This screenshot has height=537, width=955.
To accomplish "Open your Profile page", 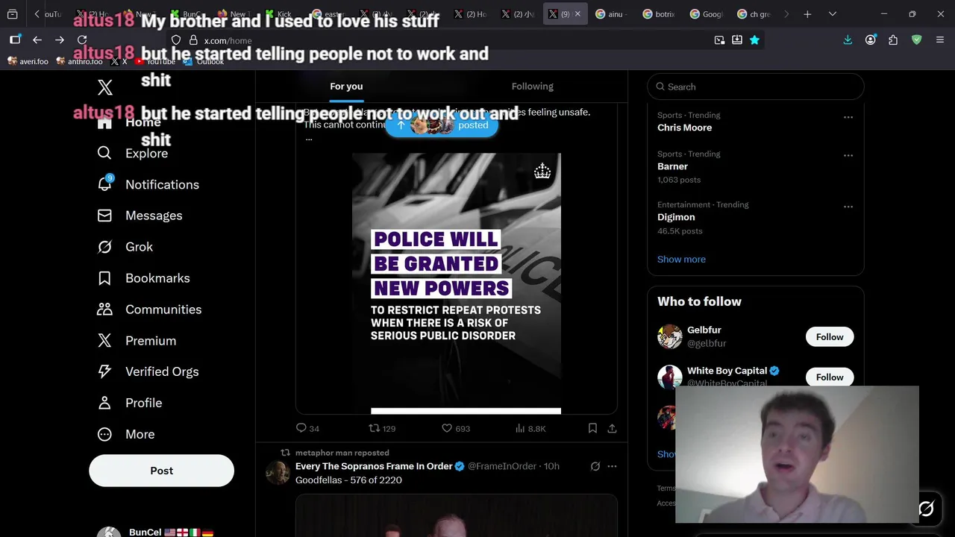I will point(130,403).
